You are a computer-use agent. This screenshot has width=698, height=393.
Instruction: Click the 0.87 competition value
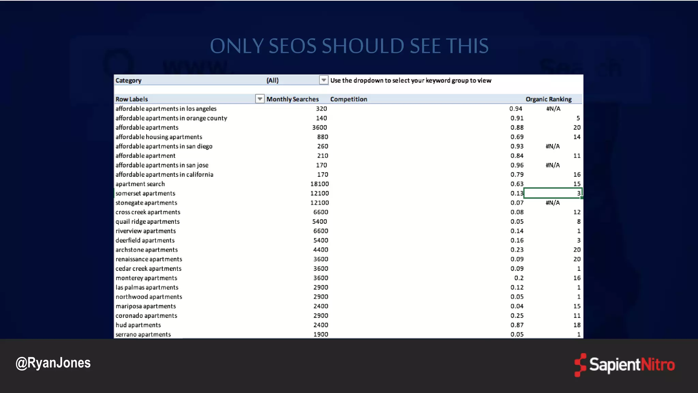click(517, 325)
